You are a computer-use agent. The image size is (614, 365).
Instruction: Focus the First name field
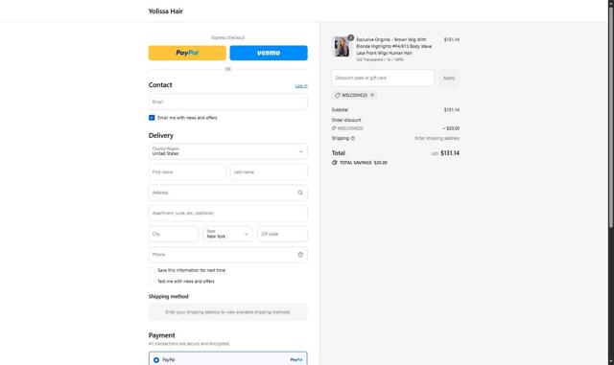[x=187, y=172]
